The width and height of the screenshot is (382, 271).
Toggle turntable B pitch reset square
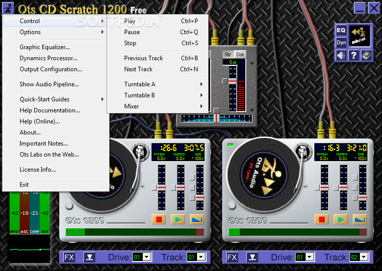(317, 188)
